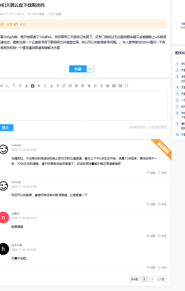Click the page number jump input box

[153, 279]
